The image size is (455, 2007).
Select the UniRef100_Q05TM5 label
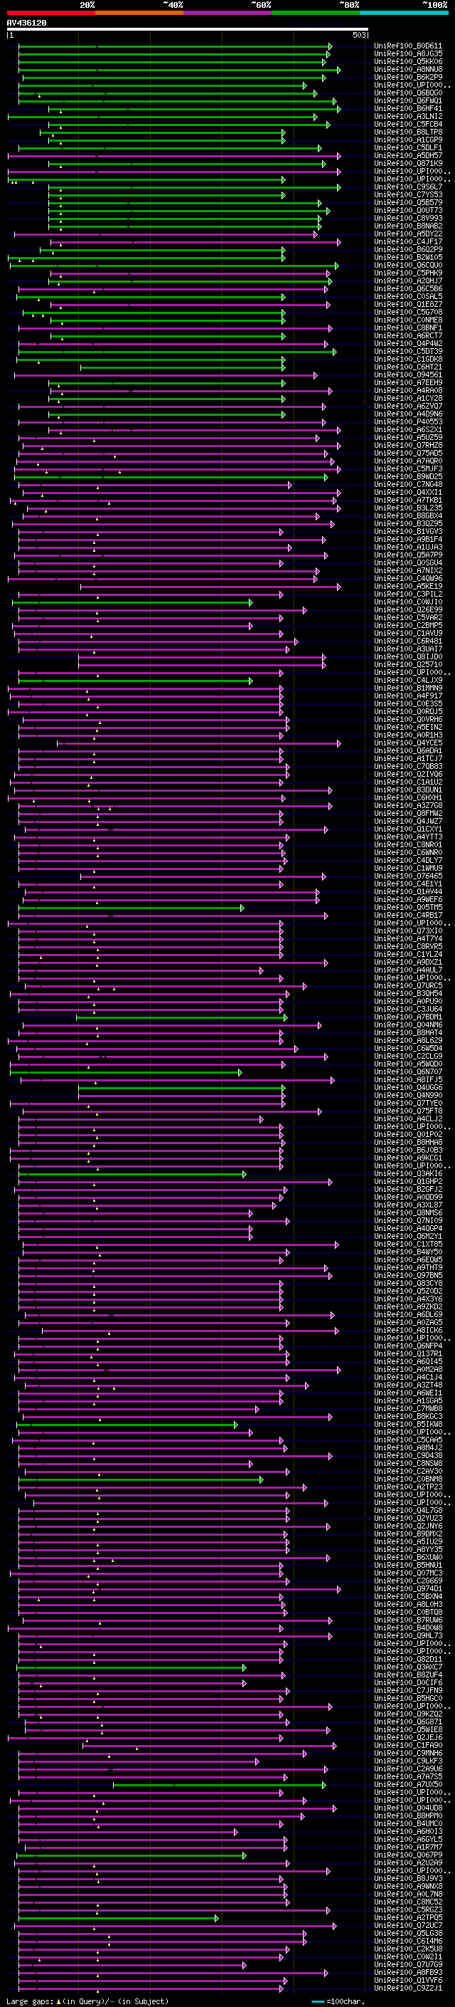point(408,908)
